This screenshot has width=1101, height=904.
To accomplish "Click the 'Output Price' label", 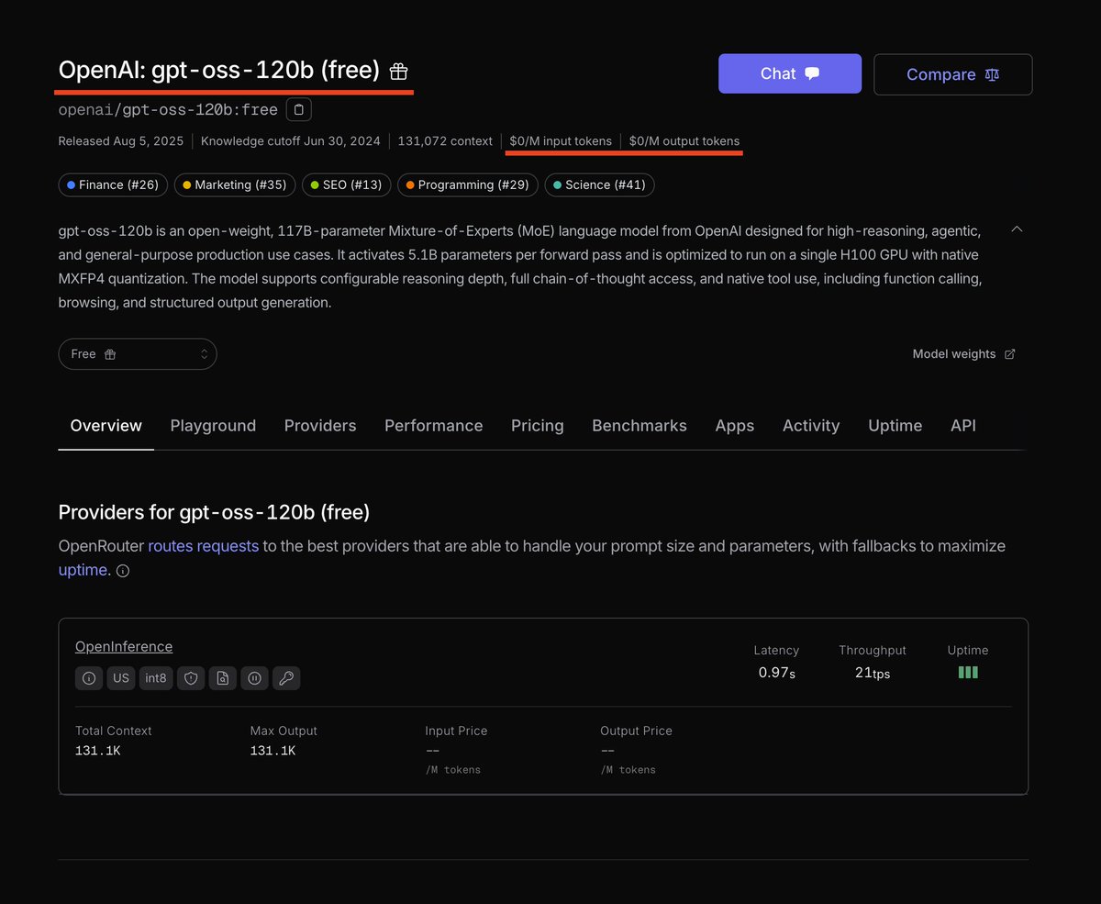I will click(636, 731).
